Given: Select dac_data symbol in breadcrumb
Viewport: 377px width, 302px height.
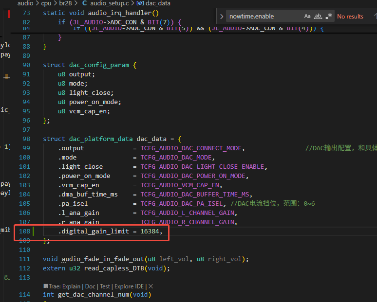Looking at the screenshot, I should [x=158, y=3].
